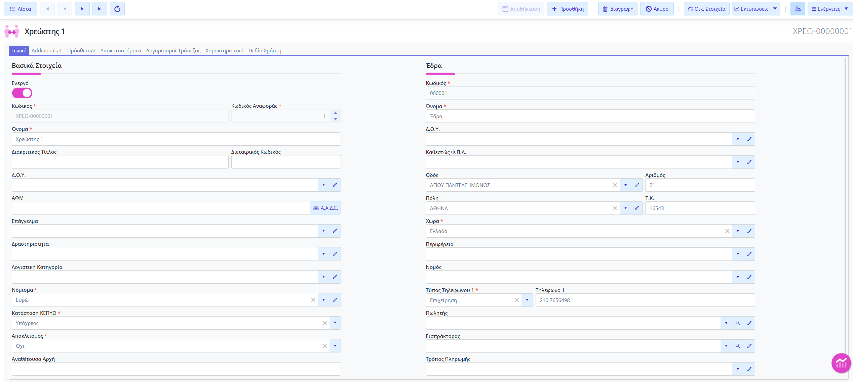Edit Περιφέρεια with pencil icon

tap(749, 254)
